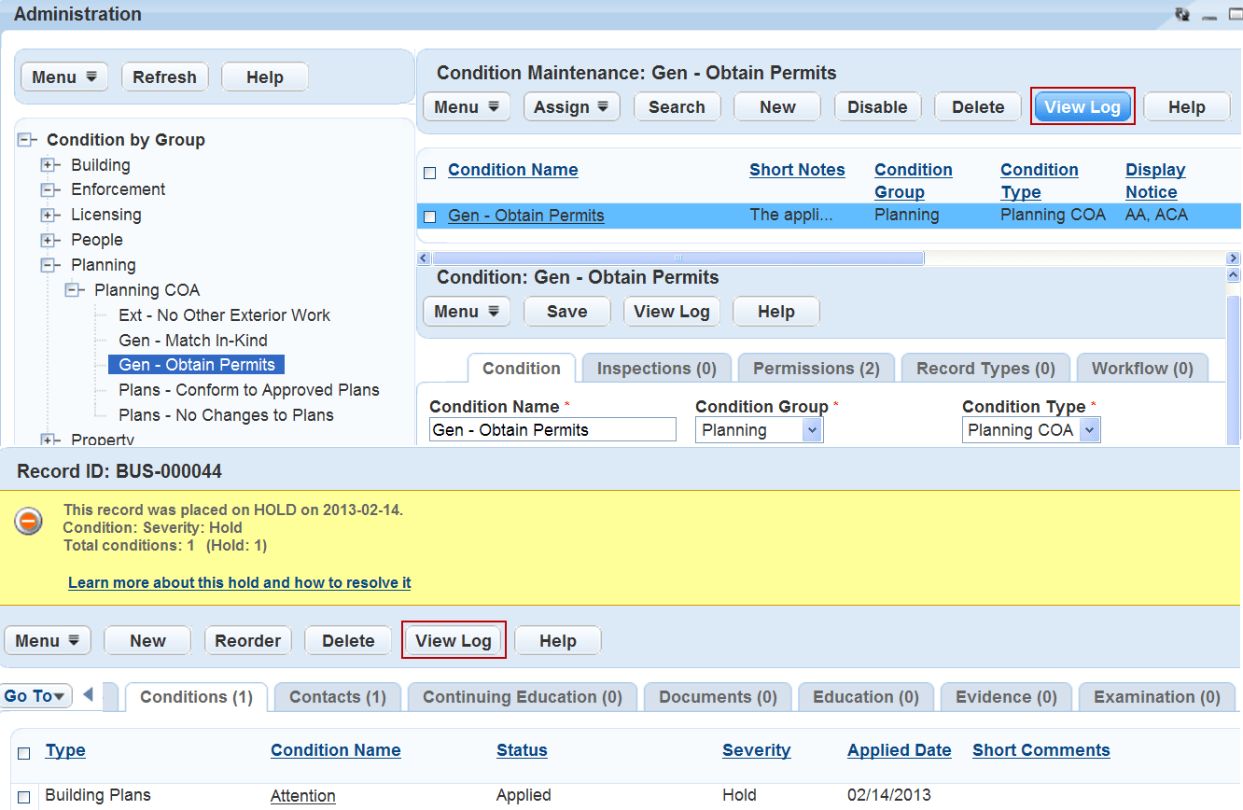Collapse the Planning COA tree node
1243x810 pixels.
(x=72, y=290)
